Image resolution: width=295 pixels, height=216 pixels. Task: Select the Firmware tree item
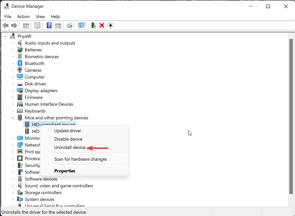34,97
